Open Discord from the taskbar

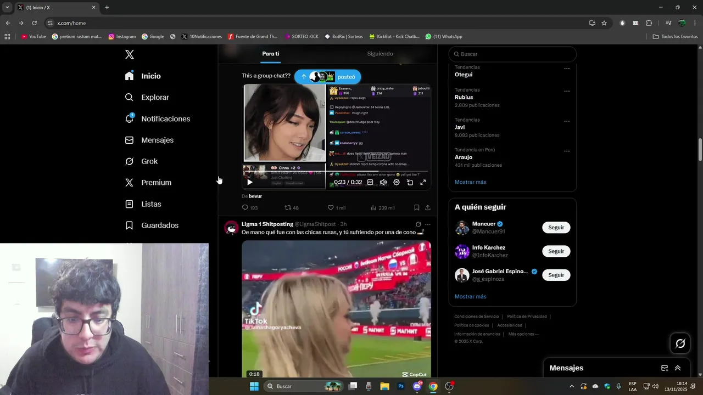tap(417, 386)
